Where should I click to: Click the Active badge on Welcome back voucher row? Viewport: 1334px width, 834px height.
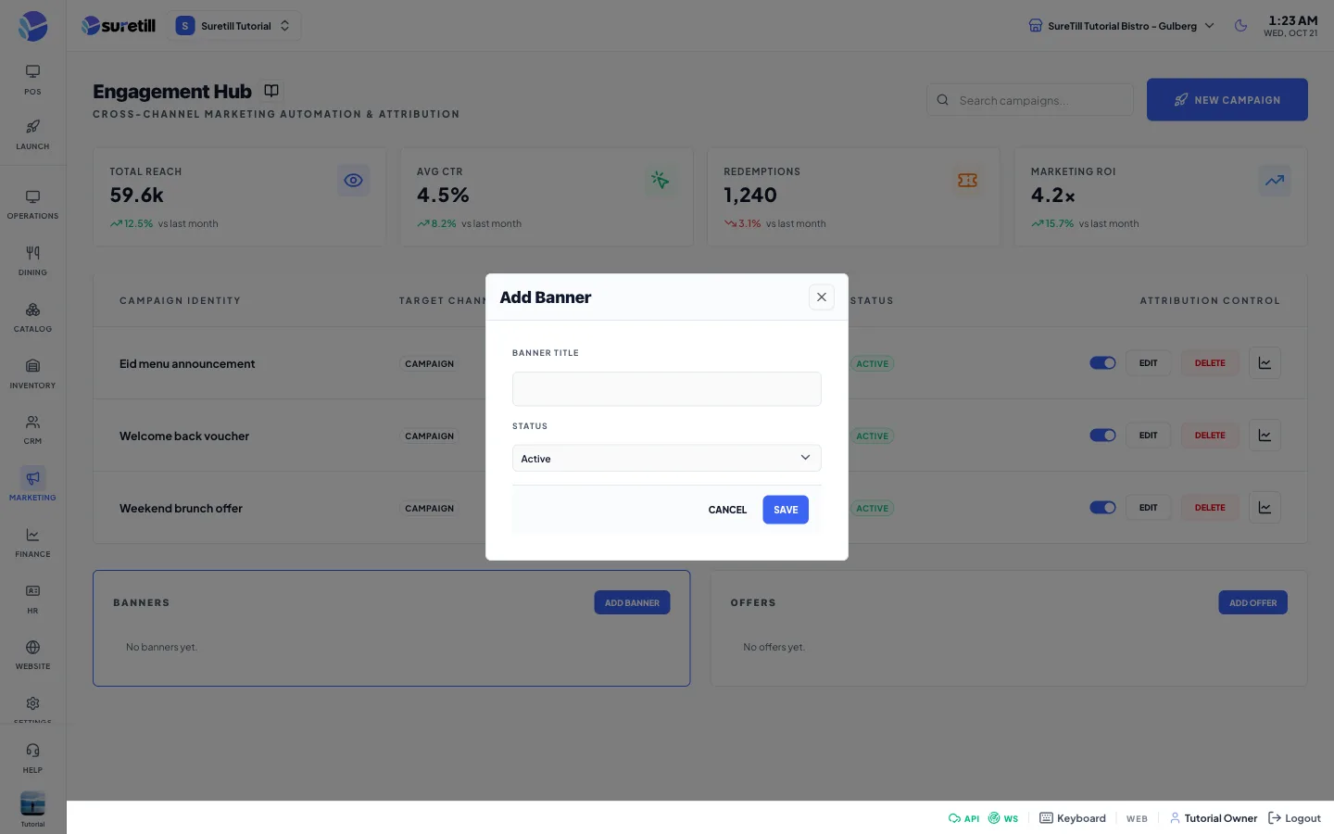coord(872,436)
